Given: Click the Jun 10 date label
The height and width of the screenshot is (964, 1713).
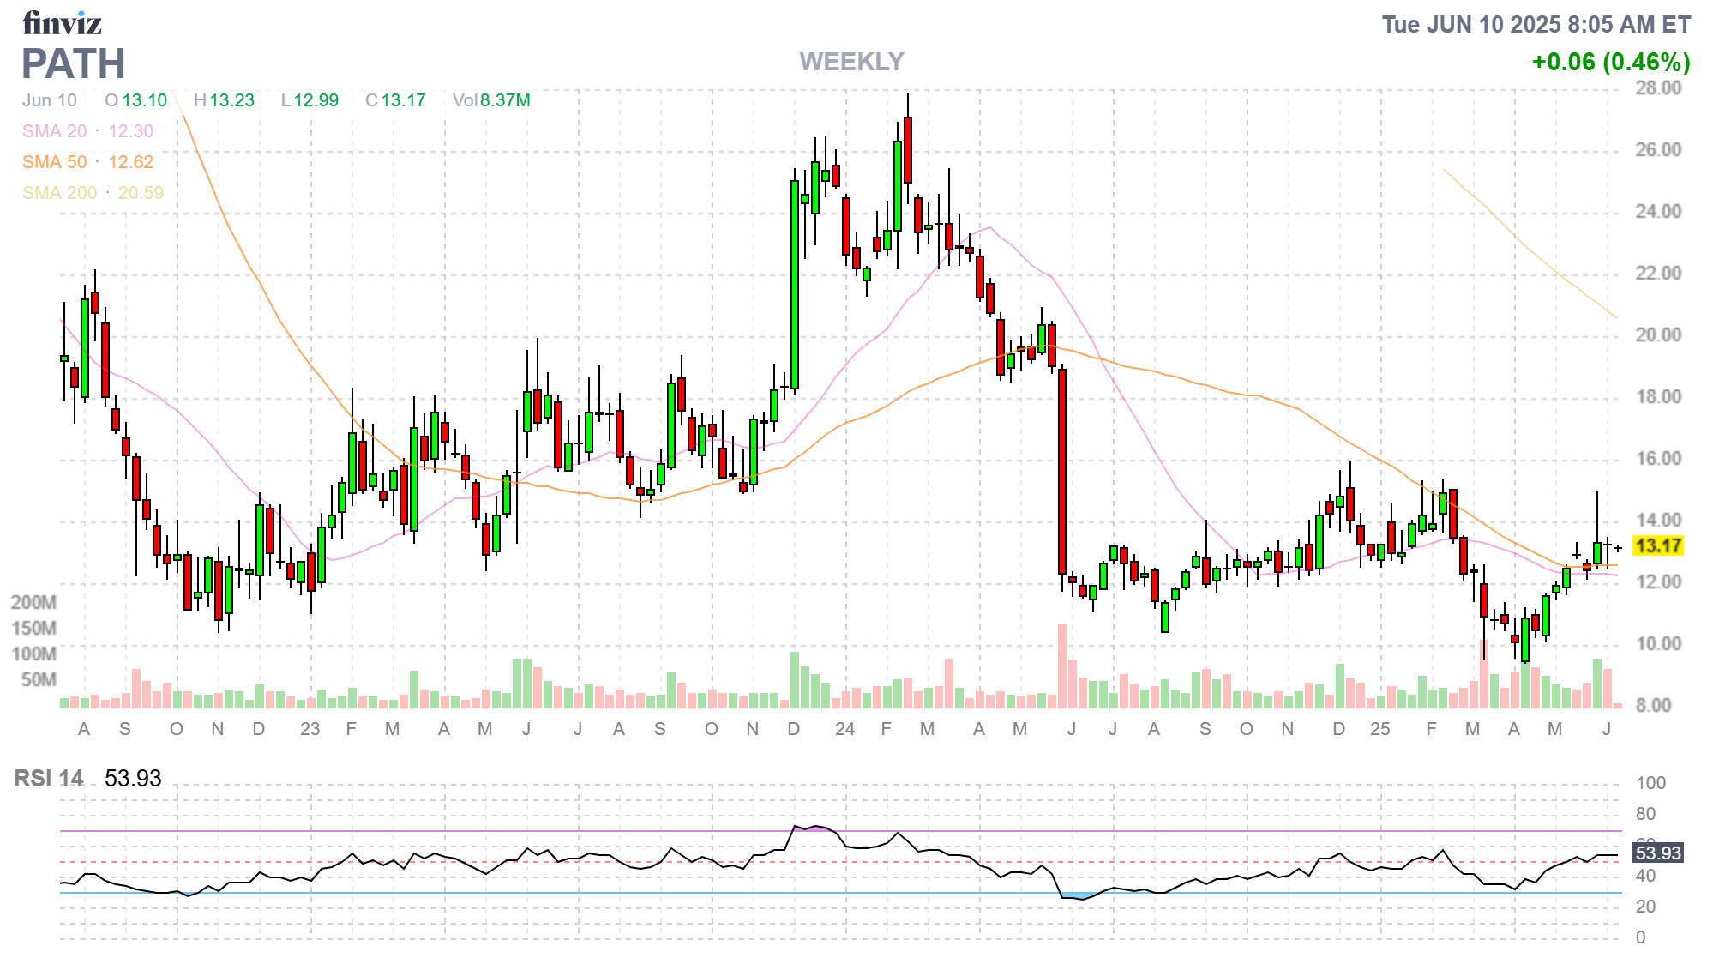Looking at the screenshot, I should pos(50,100).
